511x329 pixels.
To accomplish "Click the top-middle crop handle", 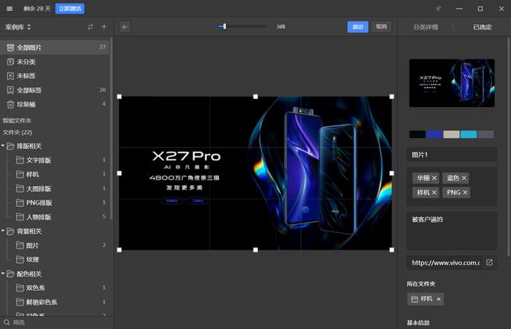I will (255, 97).
